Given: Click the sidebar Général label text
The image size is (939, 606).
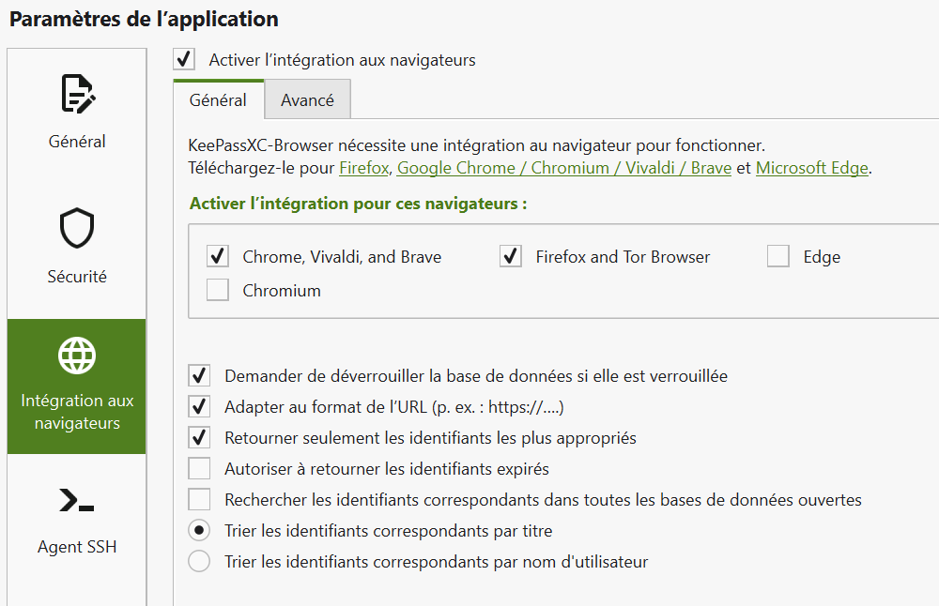Looking at the screenshot, I should coord(77,141).
